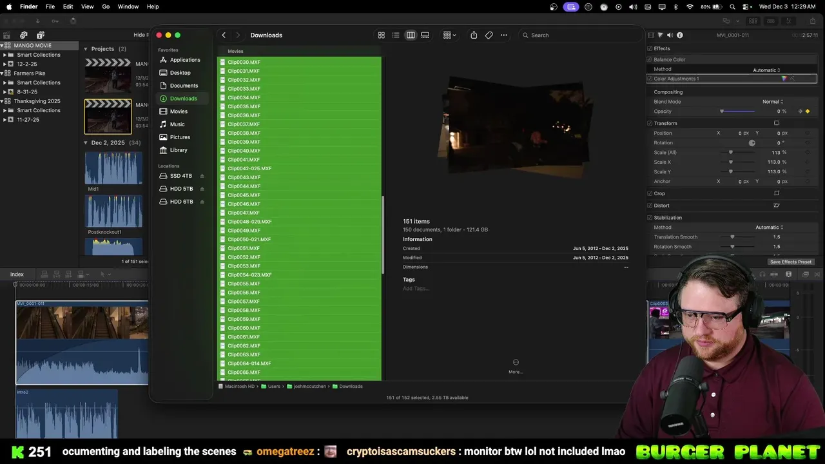Click the Crop on-screen controls icon

[x=777, y=193]
